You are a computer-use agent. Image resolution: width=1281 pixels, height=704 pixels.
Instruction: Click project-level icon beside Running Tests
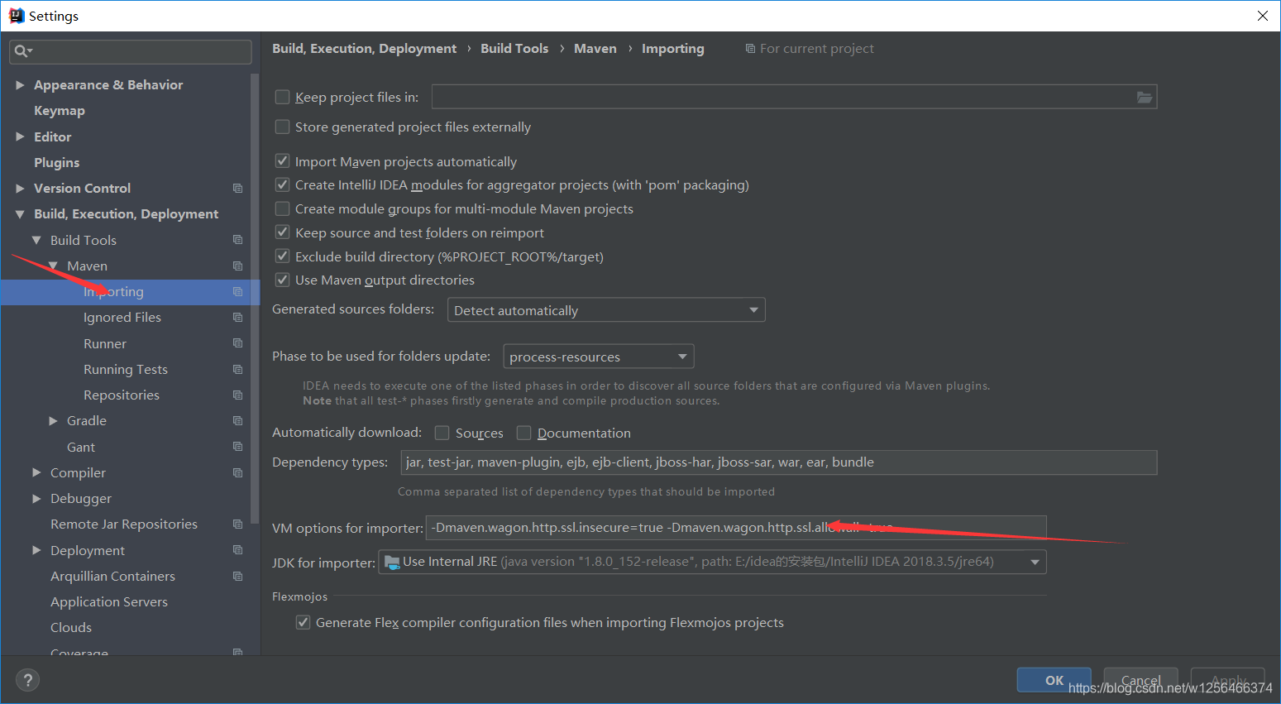pos(237,369)
